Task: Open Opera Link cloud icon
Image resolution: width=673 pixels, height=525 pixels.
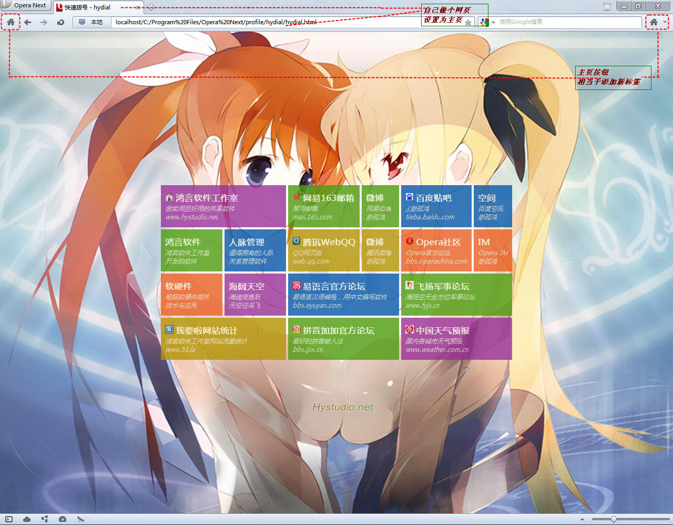Action: (x=27, y=519)
